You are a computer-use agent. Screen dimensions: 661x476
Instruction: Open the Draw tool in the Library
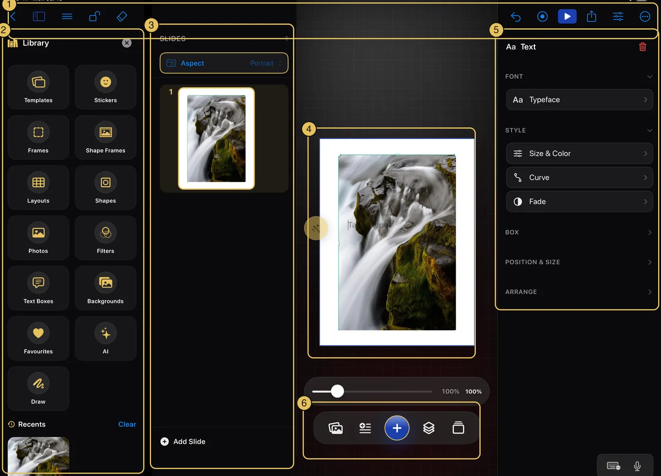(x=38, y=389)
